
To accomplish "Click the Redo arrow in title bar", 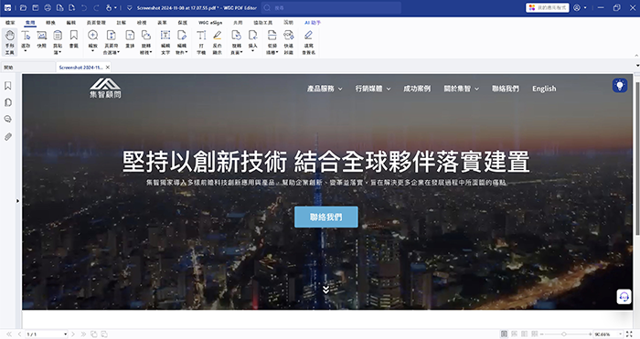I will pos(96,7).
